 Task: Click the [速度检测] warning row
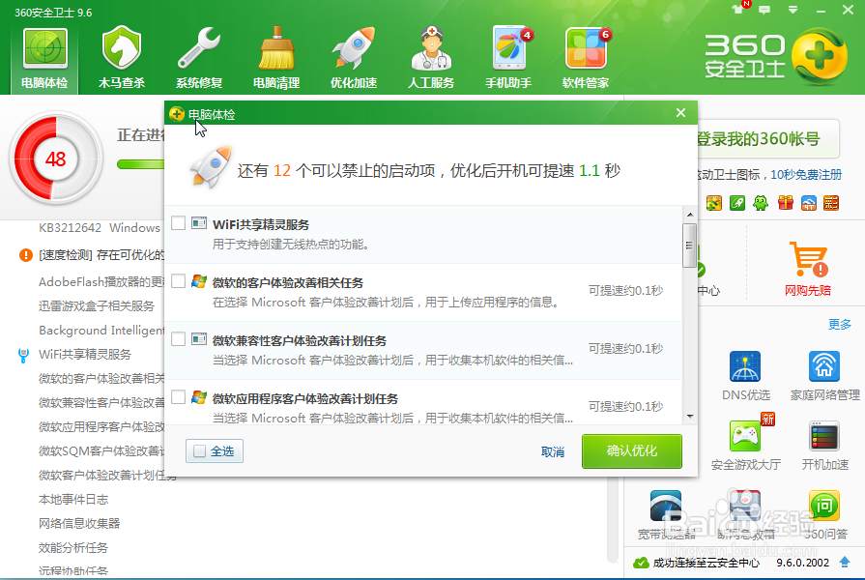(101, 255)
